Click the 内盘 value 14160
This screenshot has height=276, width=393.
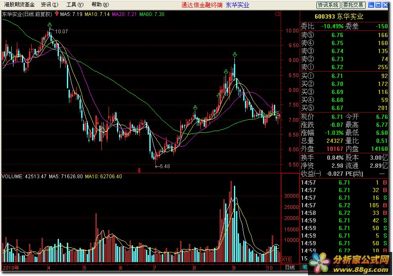pyautogui.click(x=380, y=149)
